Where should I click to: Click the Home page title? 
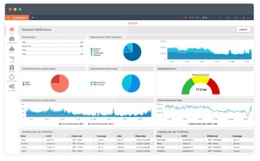(x=132, y=23)
